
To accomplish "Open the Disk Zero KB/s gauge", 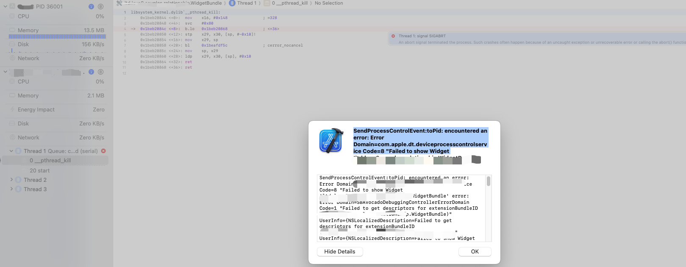I will [x=57, y=124].
